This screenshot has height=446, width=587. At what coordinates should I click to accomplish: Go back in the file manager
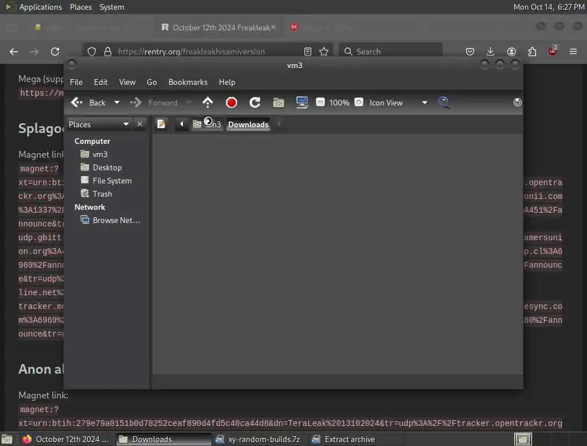point(88,103)
